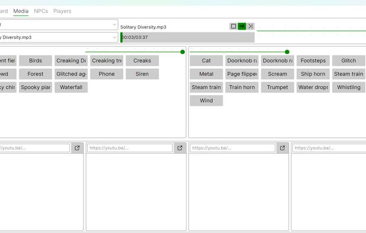Play the Creaking Door sound
Image resolution: width=366 pixels, height=233 pixels.
(71, 60)
